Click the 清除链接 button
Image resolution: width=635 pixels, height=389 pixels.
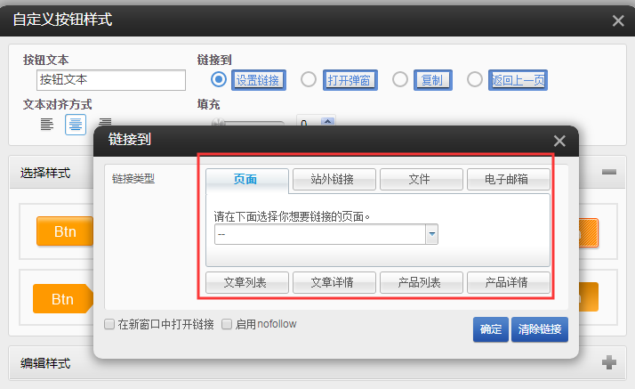click(x=540, y=329)
